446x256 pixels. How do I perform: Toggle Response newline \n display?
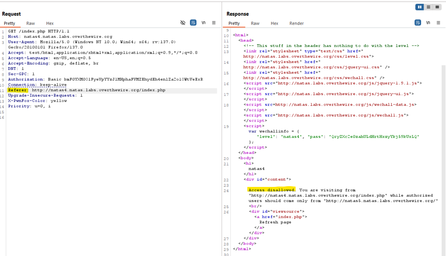coord(428,23)
